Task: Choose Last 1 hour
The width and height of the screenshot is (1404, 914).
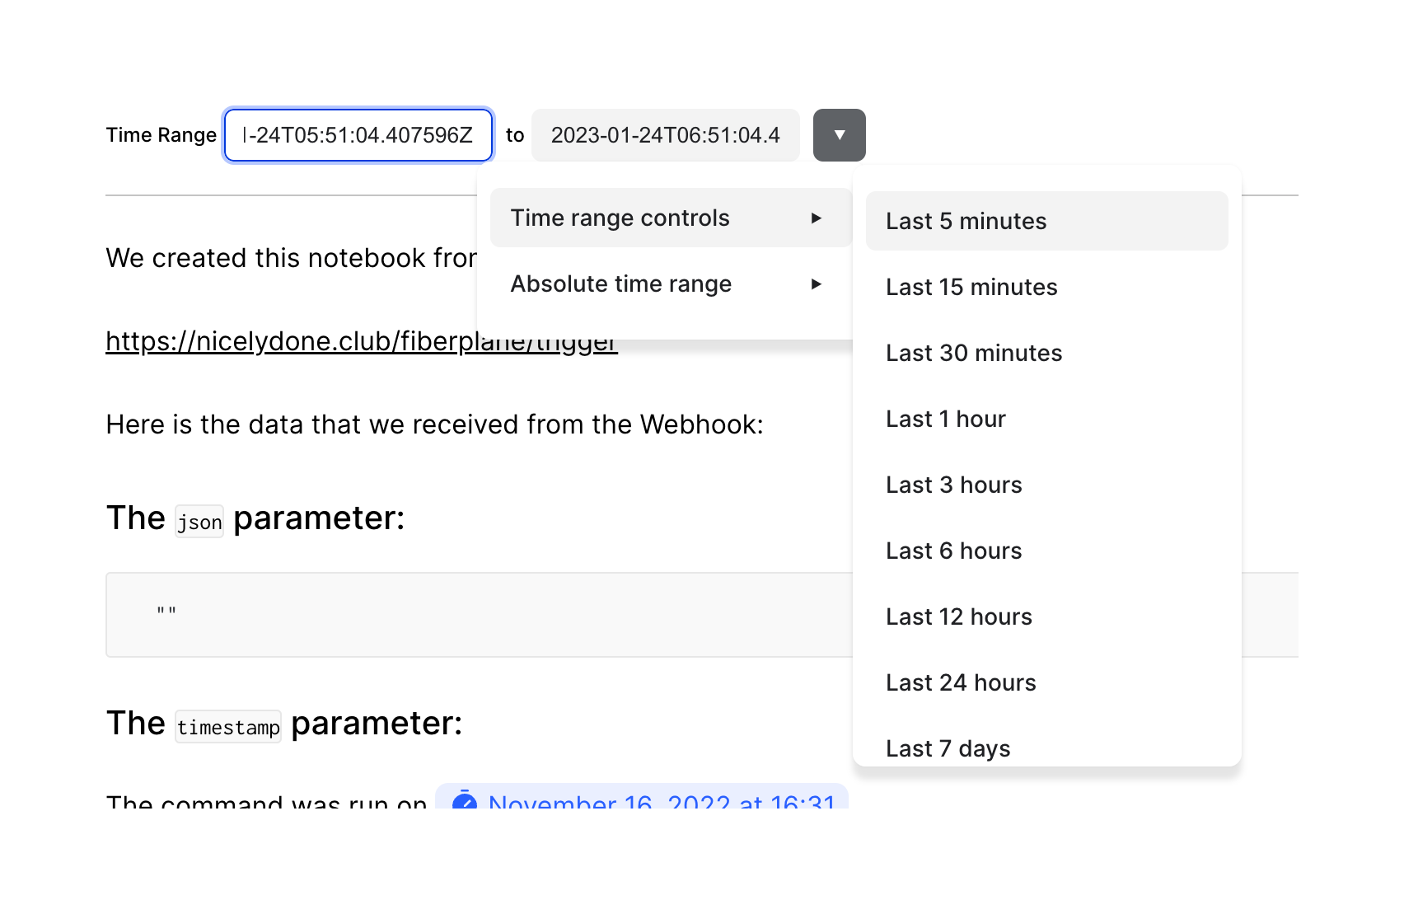Action: (945, 419)
